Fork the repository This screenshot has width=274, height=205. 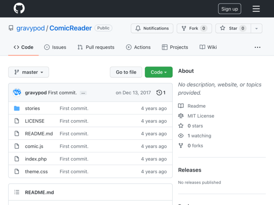(194, 28)
